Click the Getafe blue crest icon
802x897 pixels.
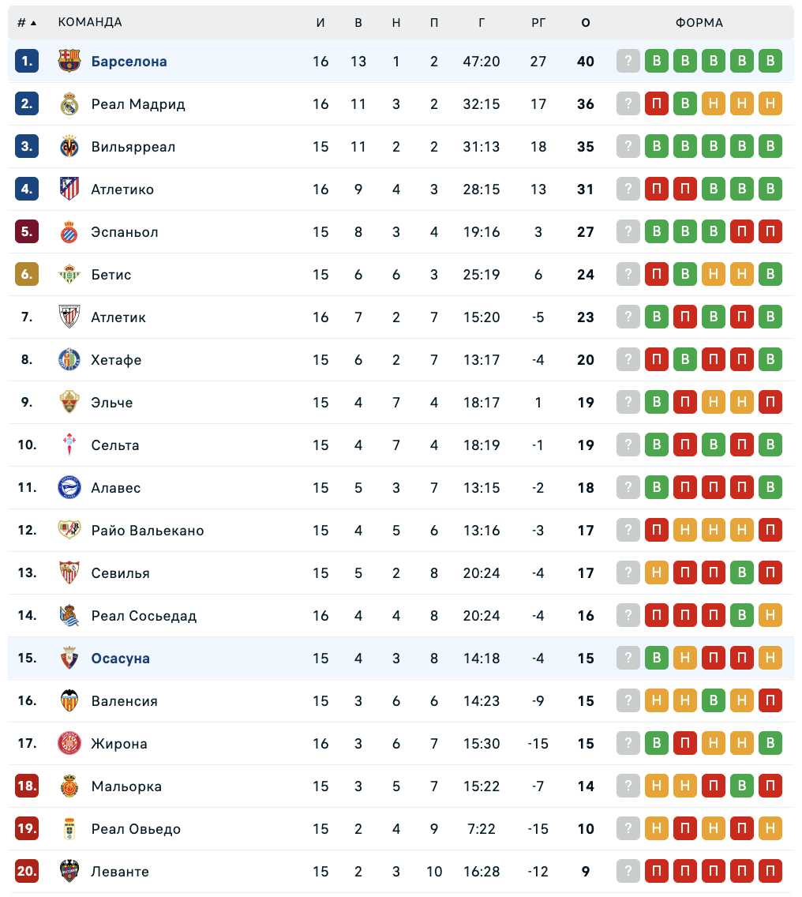(x=69, y=360)
